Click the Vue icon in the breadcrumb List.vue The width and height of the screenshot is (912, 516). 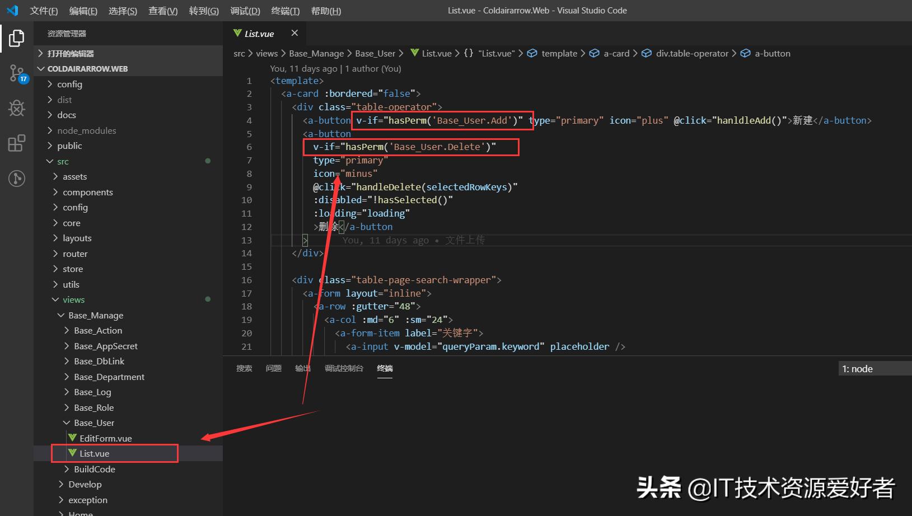point(415,53)
